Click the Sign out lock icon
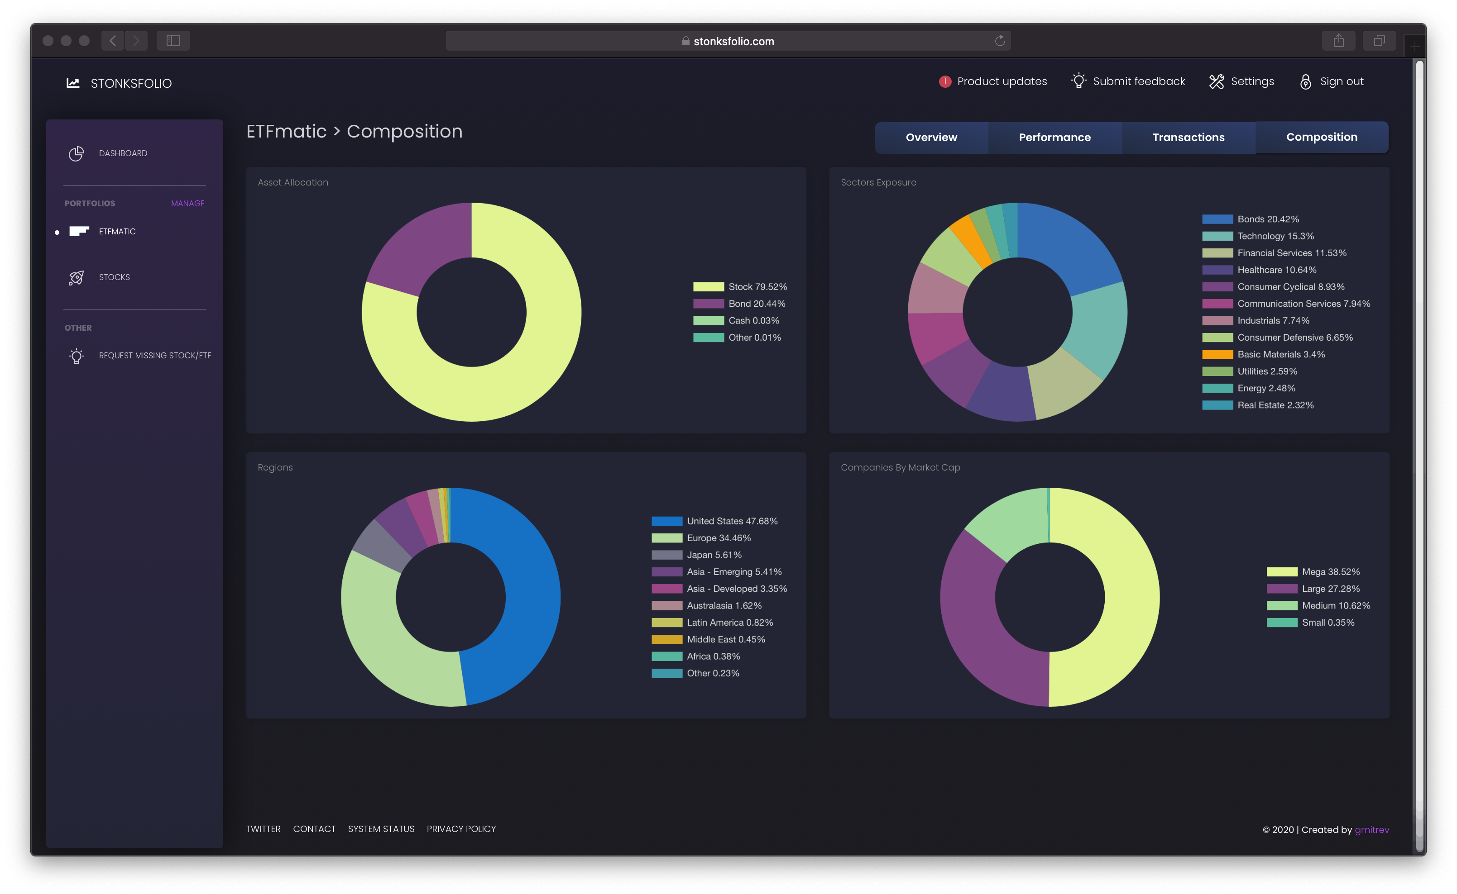The height and width of the screenshot is (894, 1457). pyautogui.click(x=1306, y=81)
